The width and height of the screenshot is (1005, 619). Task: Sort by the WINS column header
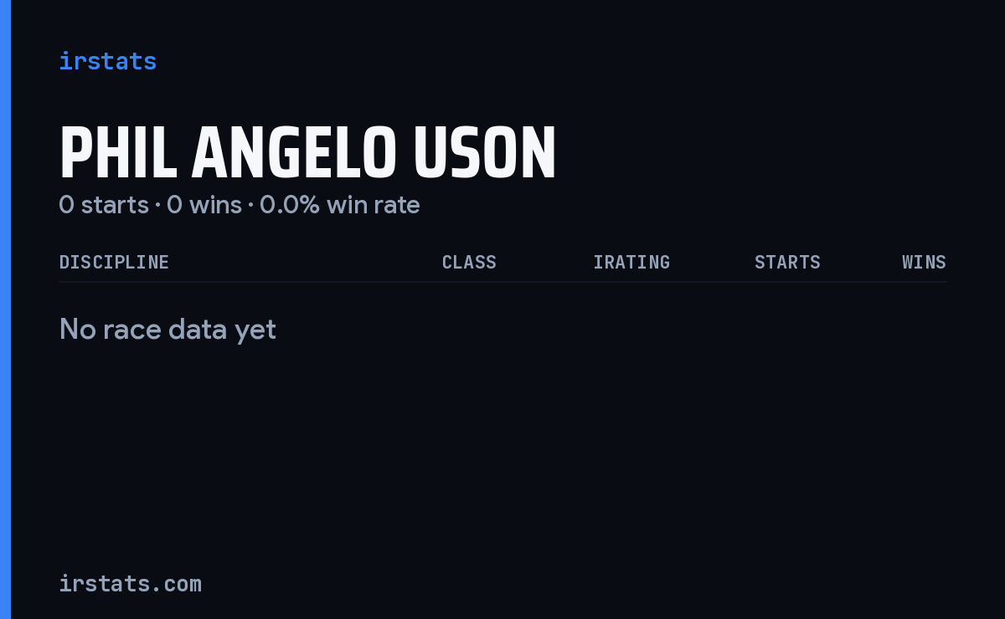point(924,262)
